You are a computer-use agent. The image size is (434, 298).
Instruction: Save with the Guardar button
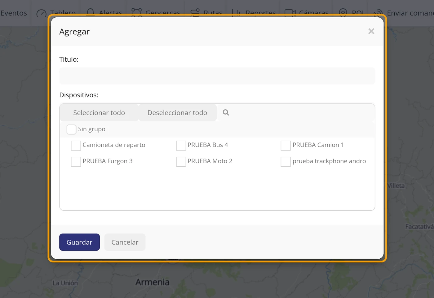tap(79, 242)
